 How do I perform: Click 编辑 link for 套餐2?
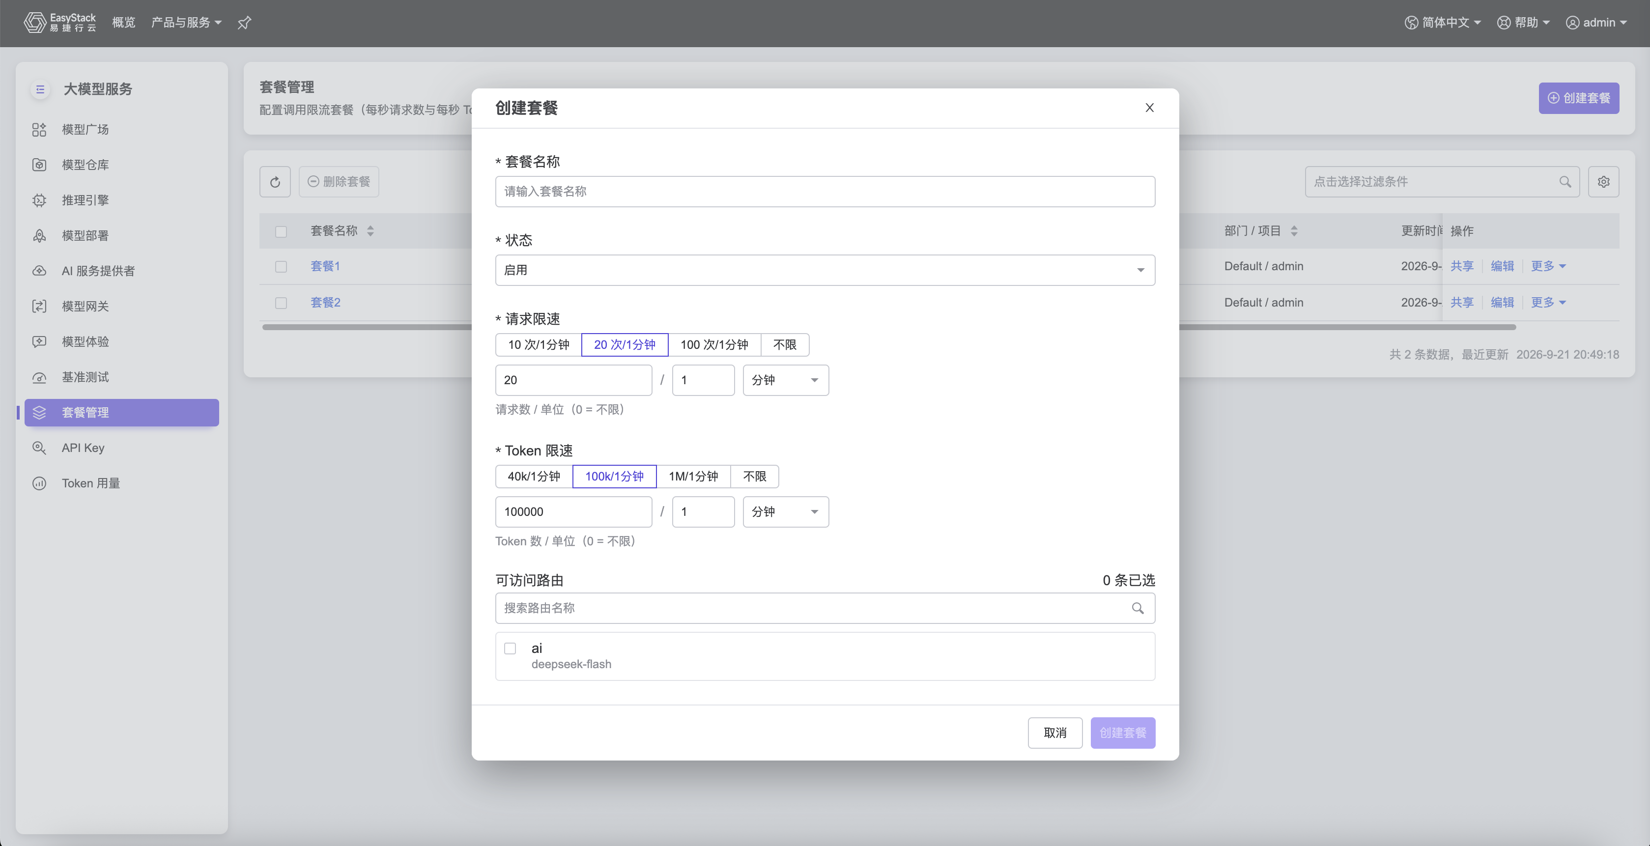point(1502,303)
